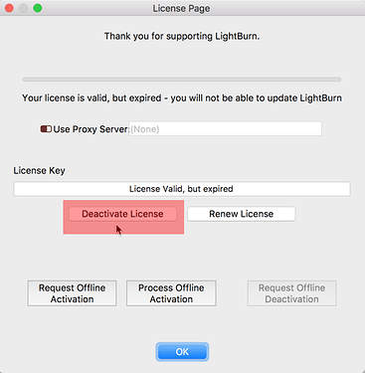Focus the license key text field

tap(182, 189)
